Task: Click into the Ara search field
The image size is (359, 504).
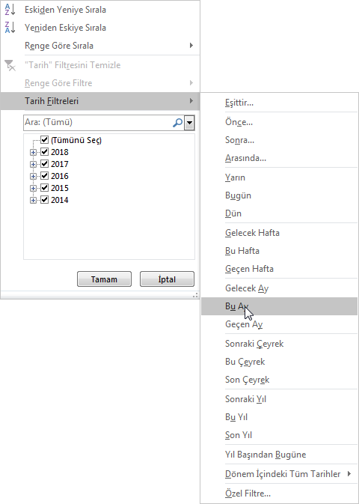Action: point(98,123)
